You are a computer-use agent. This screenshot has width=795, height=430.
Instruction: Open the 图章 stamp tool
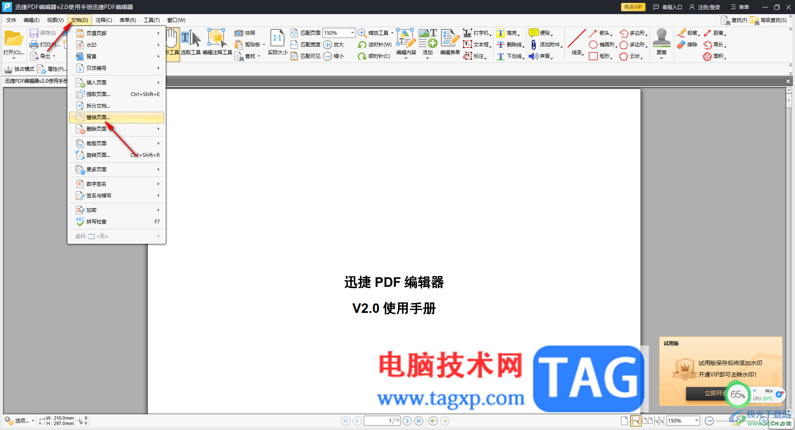(661, 43)
